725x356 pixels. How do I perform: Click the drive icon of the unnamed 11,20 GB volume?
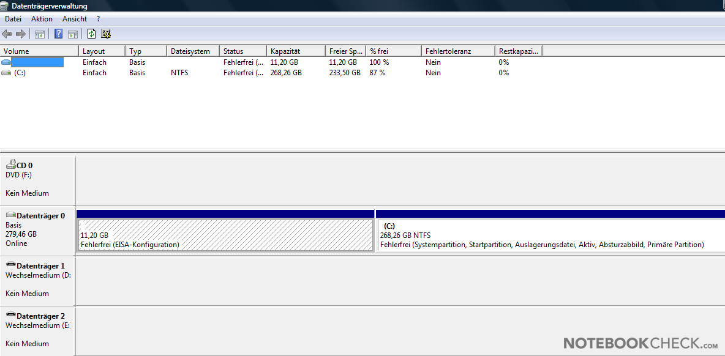click(6, 62)
